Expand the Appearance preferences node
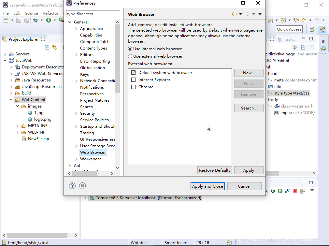The image size is (329, 246). click(x=76, y=29)
